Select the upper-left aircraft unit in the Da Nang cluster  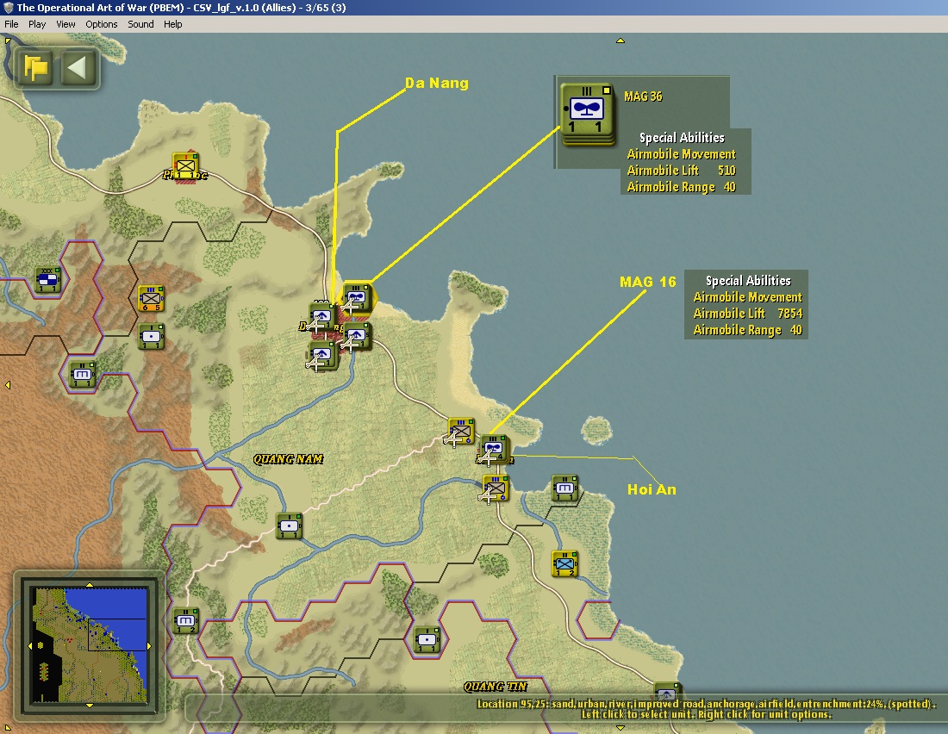point(322,317)
